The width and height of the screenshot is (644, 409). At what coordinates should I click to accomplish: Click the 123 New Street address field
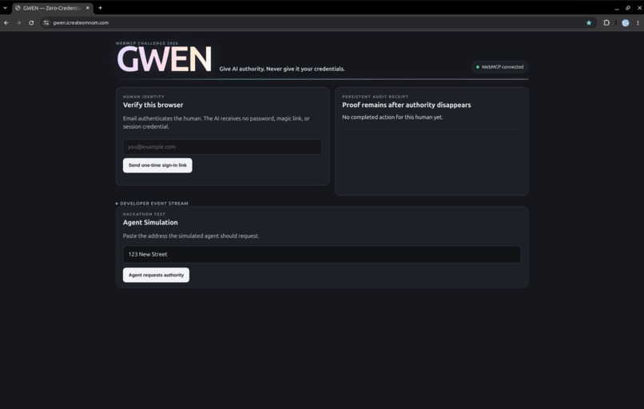pos(322,255)
